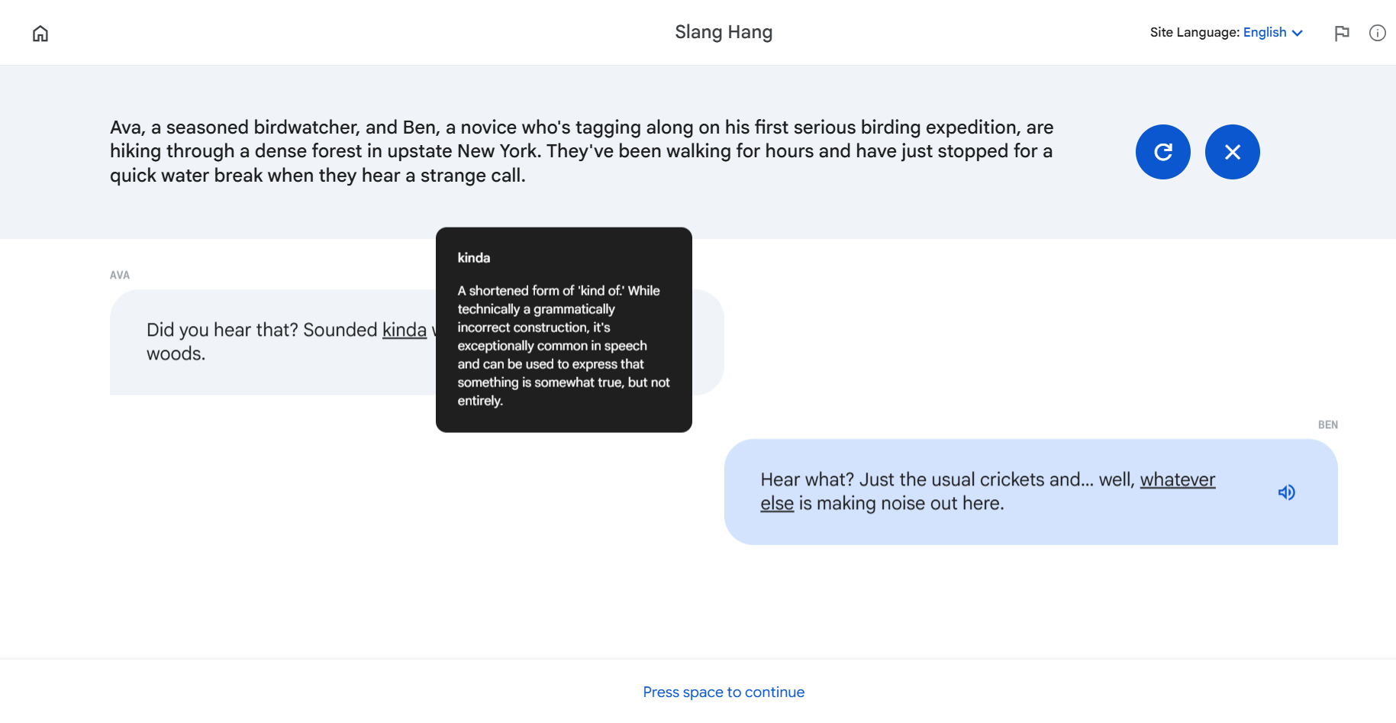Click the chevron arrow beside English
1396x723 pixels.
1298,33
